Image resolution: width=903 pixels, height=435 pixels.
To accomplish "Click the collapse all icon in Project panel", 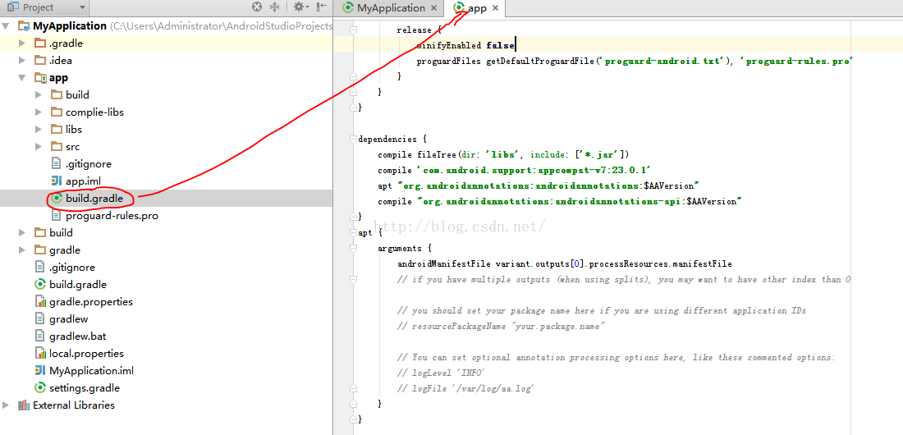I will [275, 7].
